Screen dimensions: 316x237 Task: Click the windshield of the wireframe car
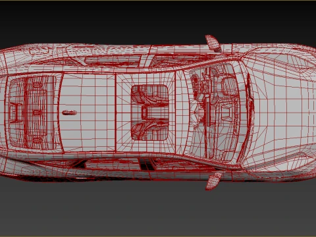(x=214, y=113)
